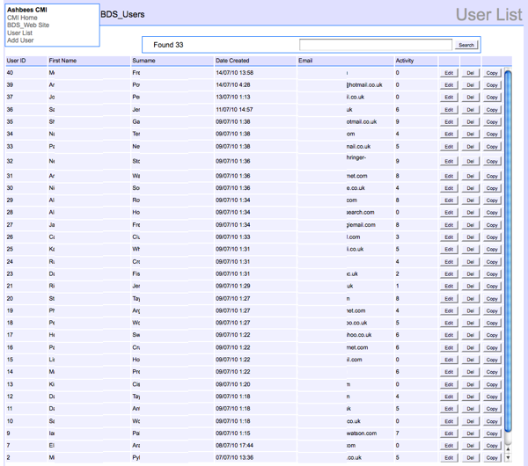
Task: Sort by the Email column header
Action: pyautogui.click(x=305, y=61)
